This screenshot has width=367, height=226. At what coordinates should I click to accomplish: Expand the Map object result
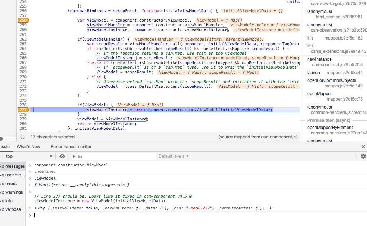36,208
